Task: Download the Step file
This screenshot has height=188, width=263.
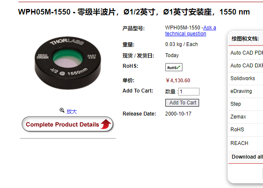Action: (235, 104)
